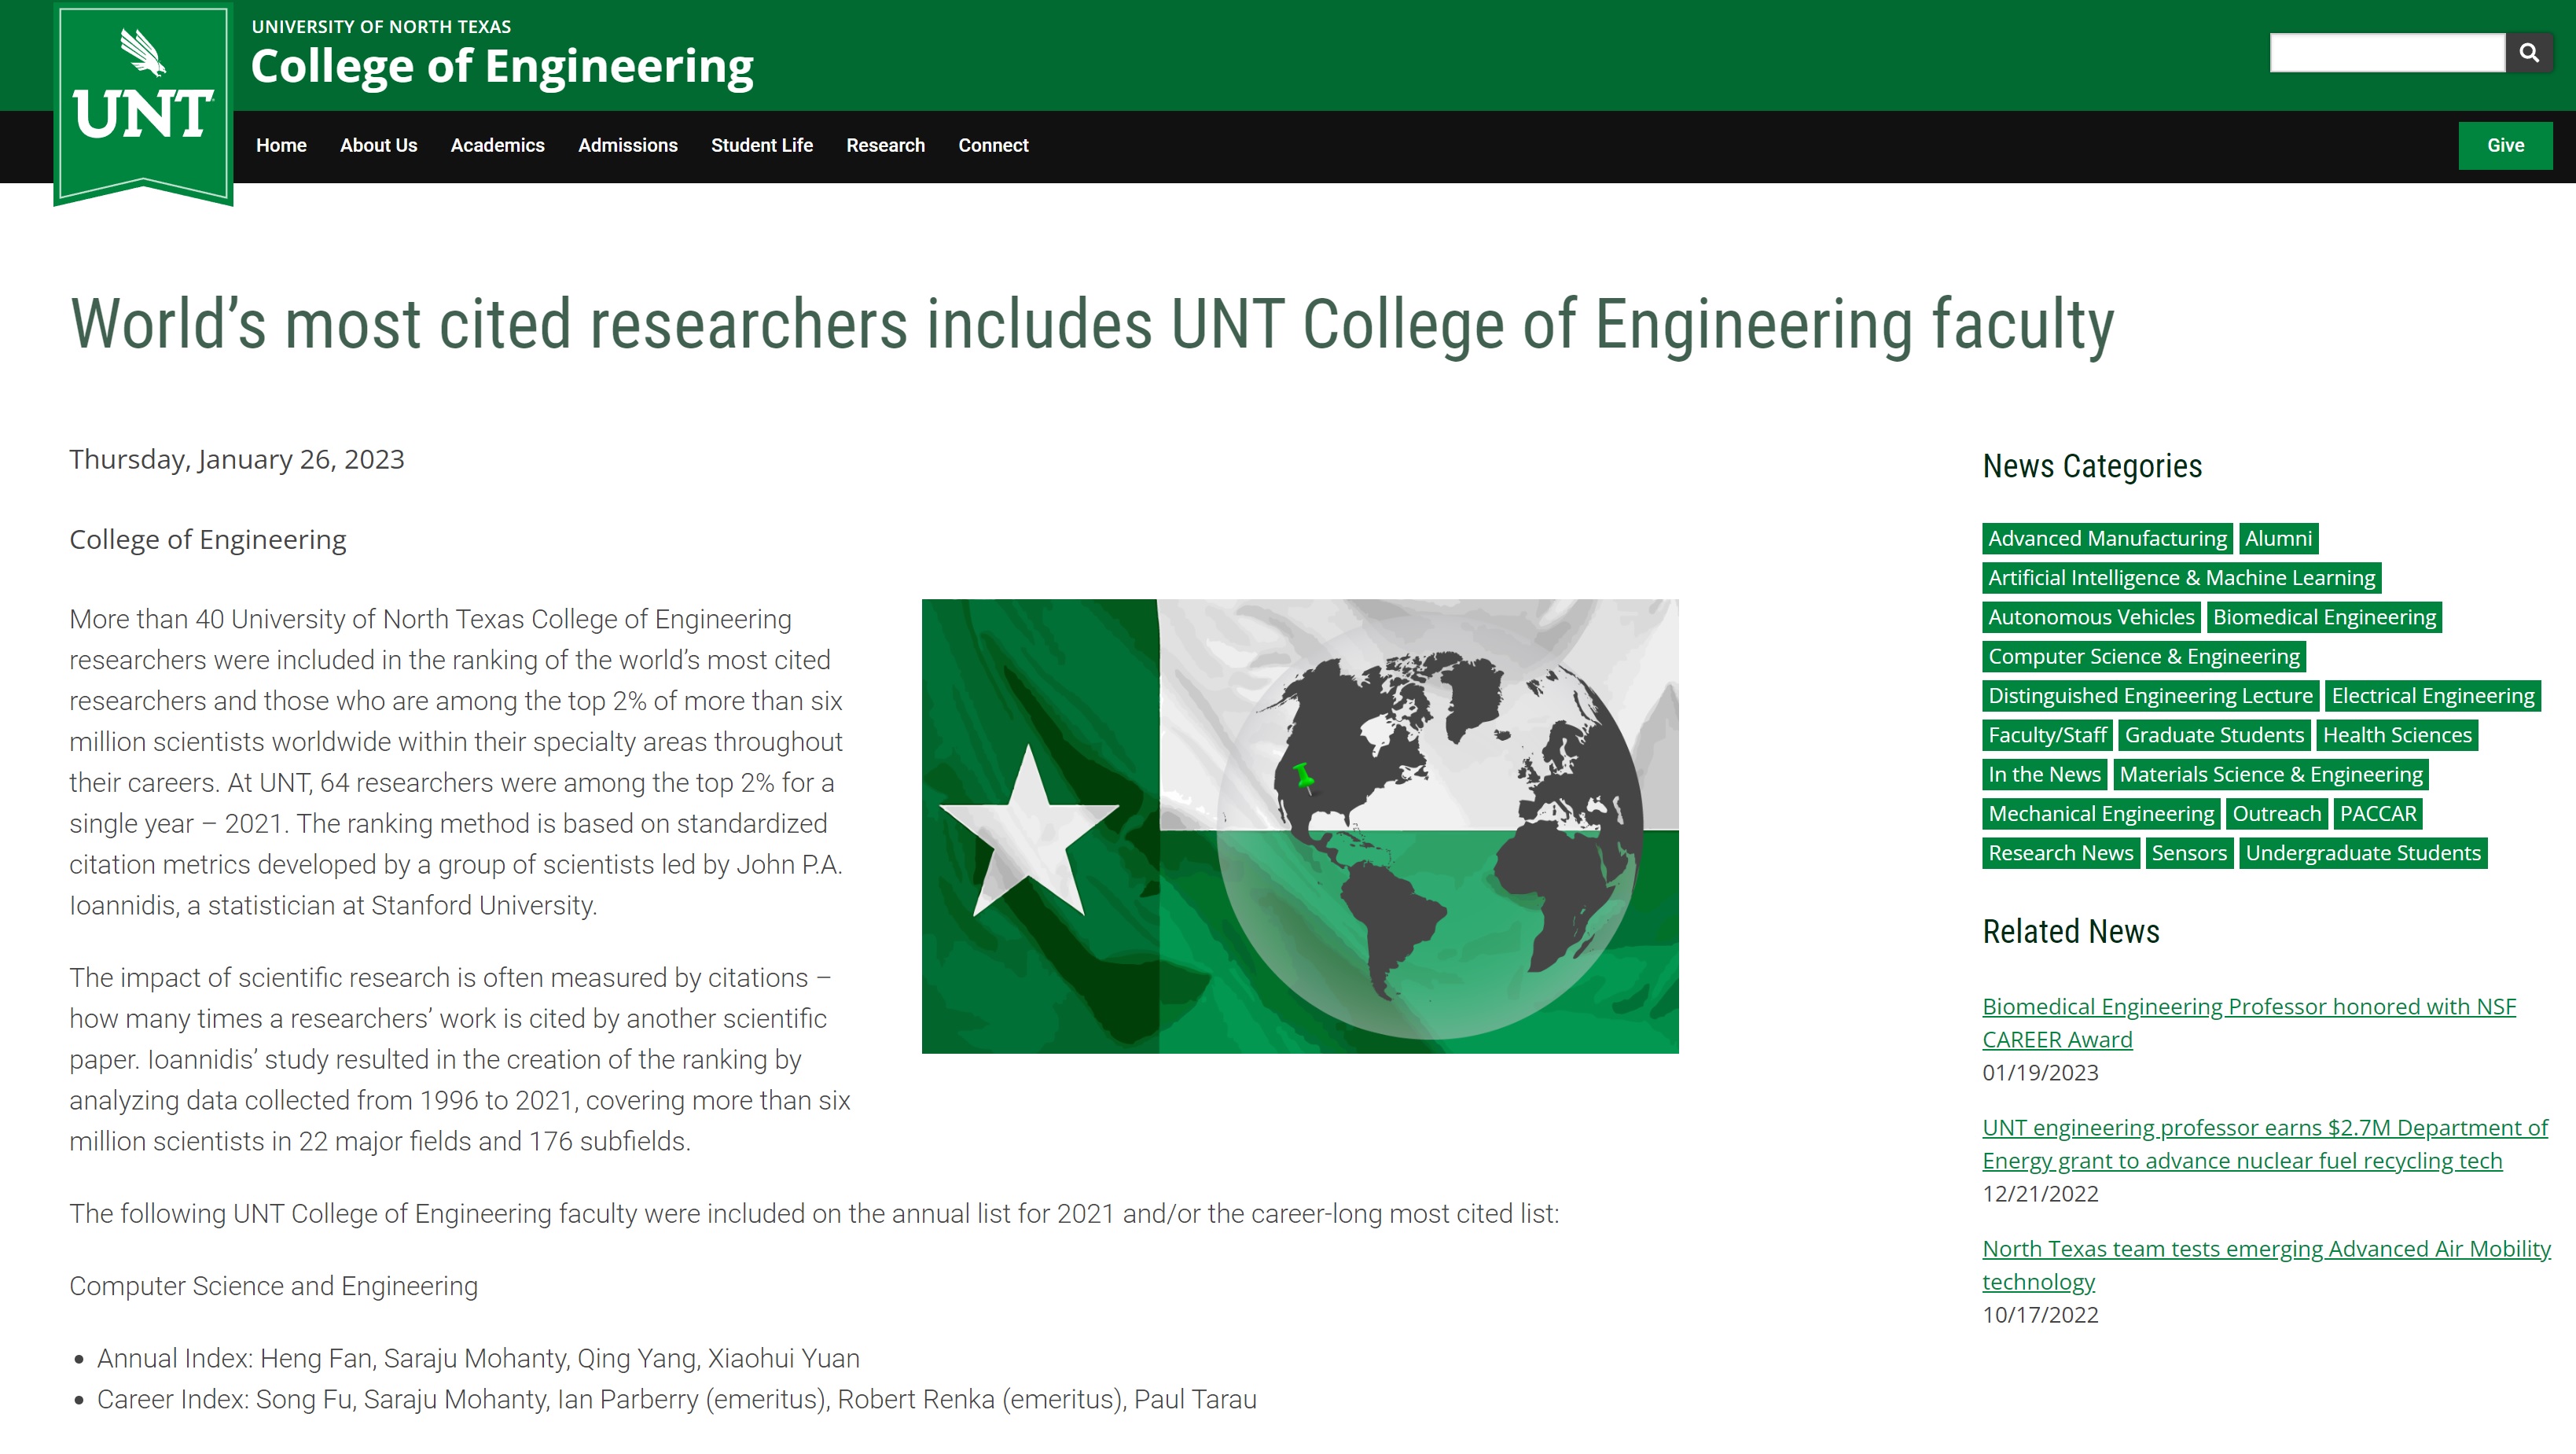
Task: Select the Advanced Manufacturing category tag
Action: pos(2107,539)
